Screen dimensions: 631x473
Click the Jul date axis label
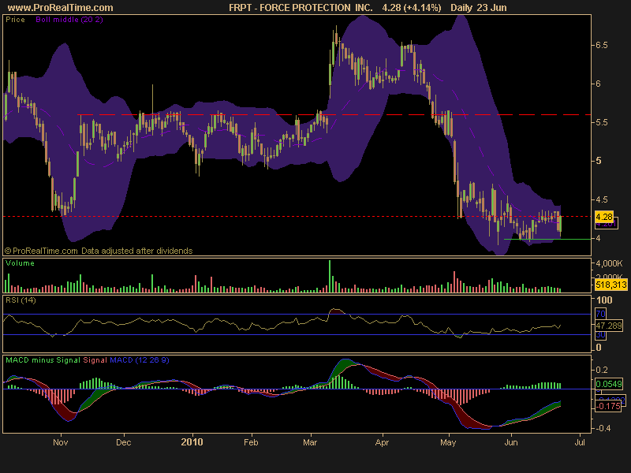[580, 442]
